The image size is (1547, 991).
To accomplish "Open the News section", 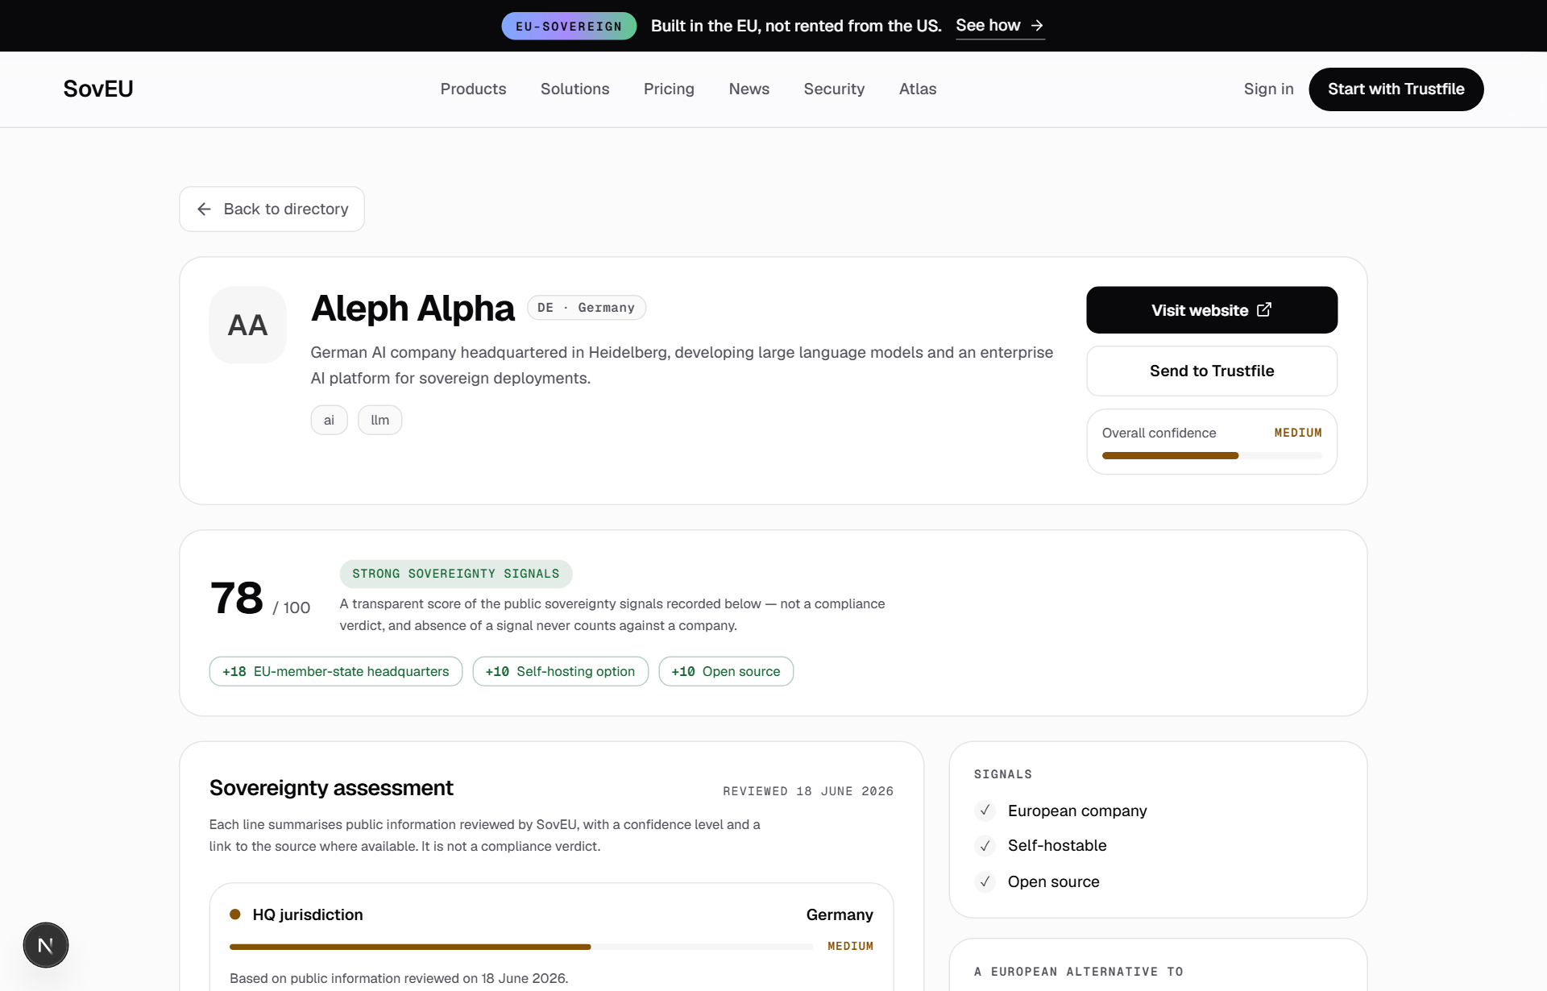I will [749, 89].
